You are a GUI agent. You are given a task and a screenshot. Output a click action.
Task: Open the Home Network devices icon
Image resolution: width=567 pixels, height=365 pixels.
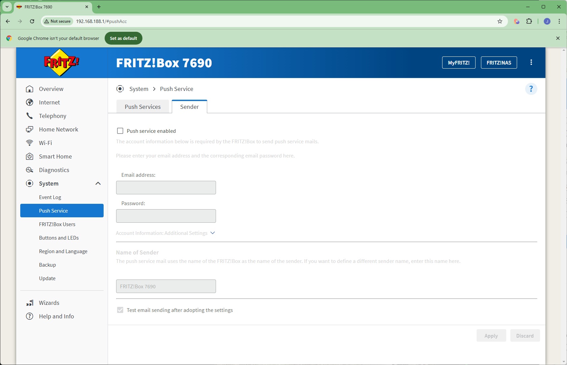pyautogui.click(x=30, y=129)
